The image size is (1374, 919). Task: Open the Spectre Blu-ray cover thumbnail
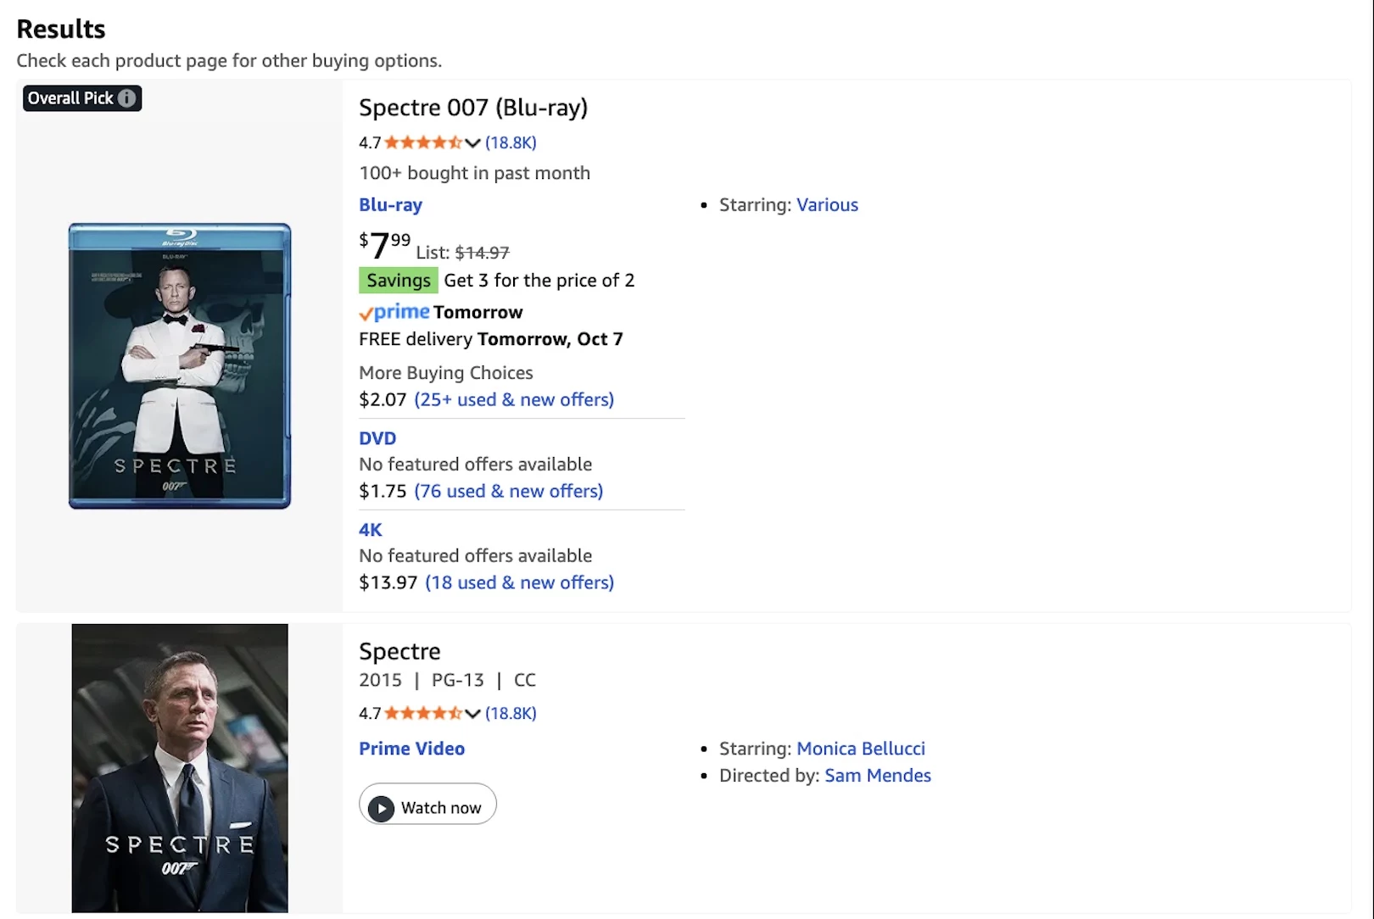pyautogui.click(x=180, y=365)
